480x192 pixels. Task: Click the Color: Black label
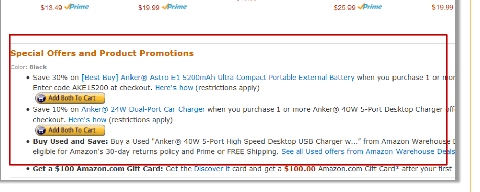click(28, 67)
